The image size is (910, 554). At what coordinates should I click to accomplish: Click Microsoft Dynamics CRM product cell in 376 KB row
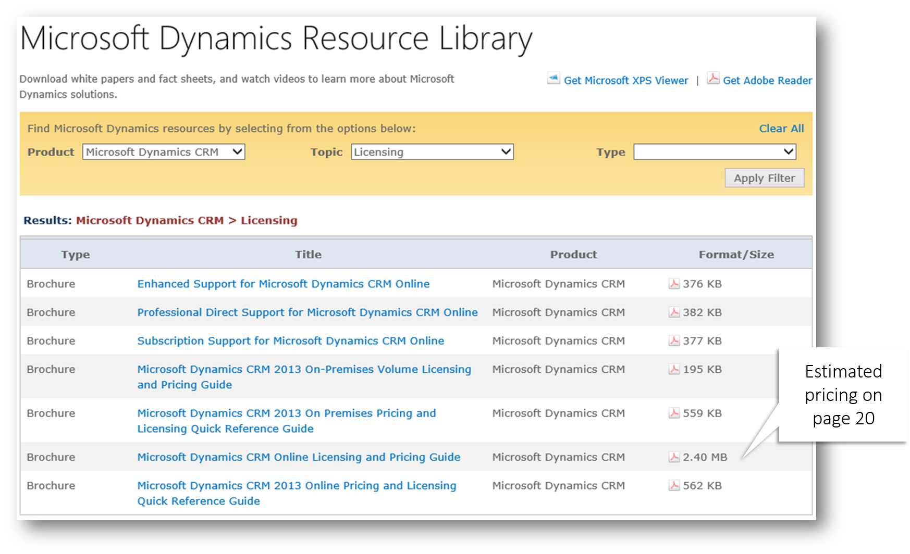coord(558,284)
